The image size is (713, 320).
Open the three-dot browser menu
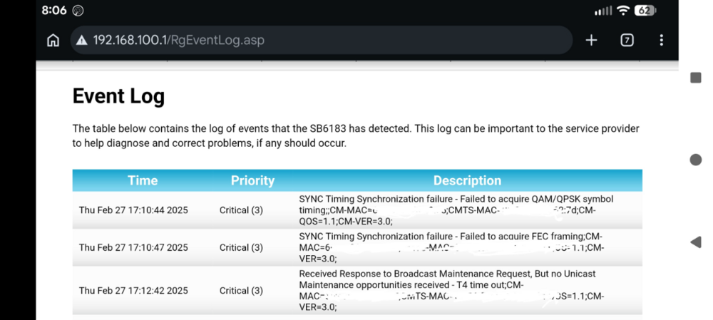[x=661, y=41]
